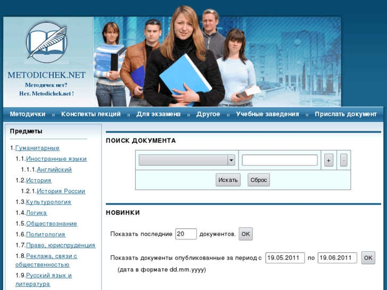
Task: Click the latest documents count field with 20
Action: pos(186,234)
